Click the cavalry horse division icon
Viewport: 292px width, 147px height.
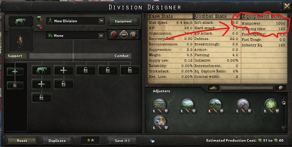coord(21,22)
